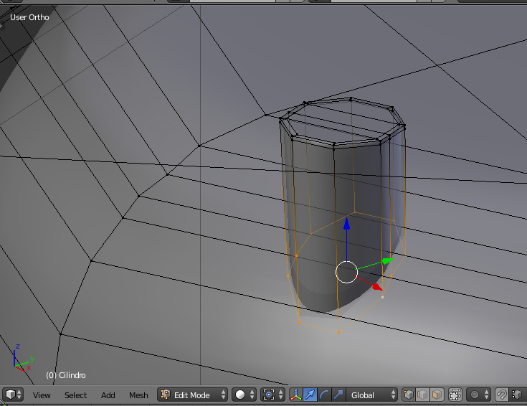
Task: Switch to face select mode
Action: (436, 395)
